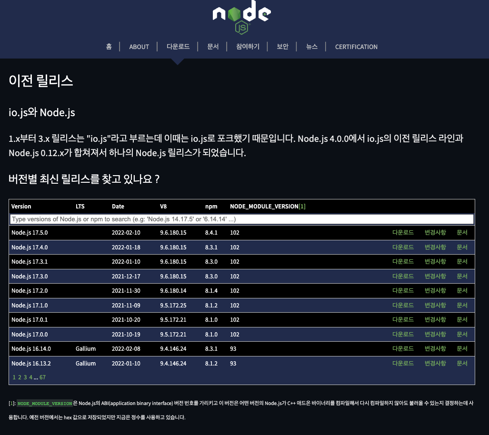Select the npm column header
Image resolution: width=489 pixels, height=435 pixels.
click(211, 207)
